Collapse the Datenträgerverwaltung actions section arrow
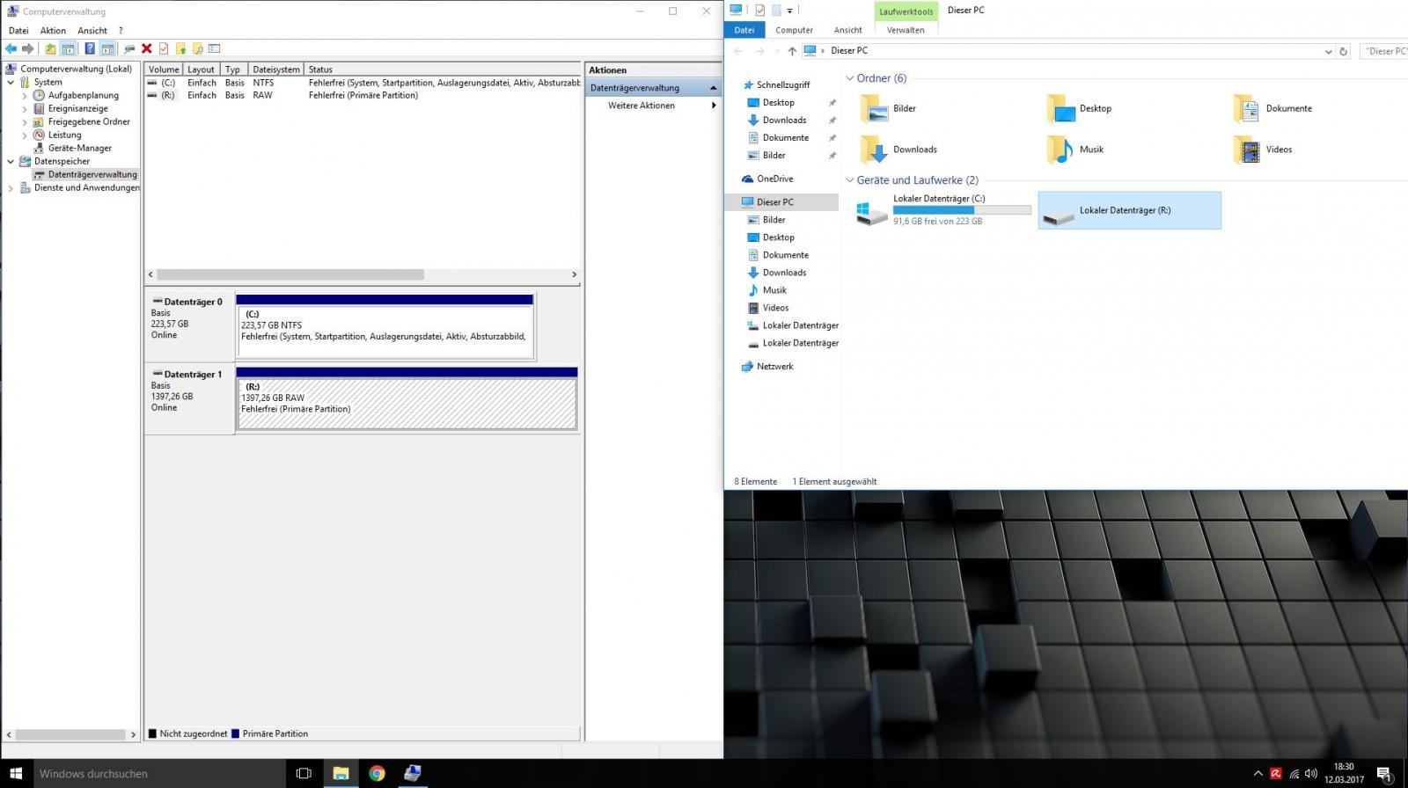The height and width of the screenshot is (788, 1408). pos(714,88)
